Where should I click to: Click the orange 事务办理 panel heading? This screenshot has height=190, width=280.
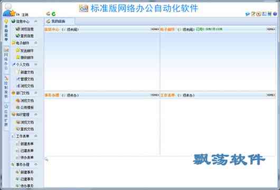coord(52,96)
